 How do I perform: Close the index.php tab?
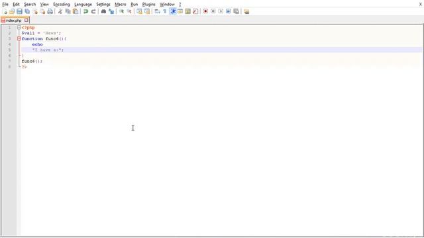pyautogui.click(x=26, y=20)
